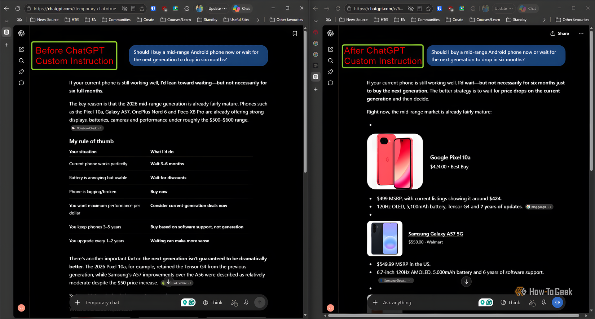Open Useful Sites favourites folder in left window
Image resolution: width=595 pixels, height=319 pixels.
tap(237, 20)
